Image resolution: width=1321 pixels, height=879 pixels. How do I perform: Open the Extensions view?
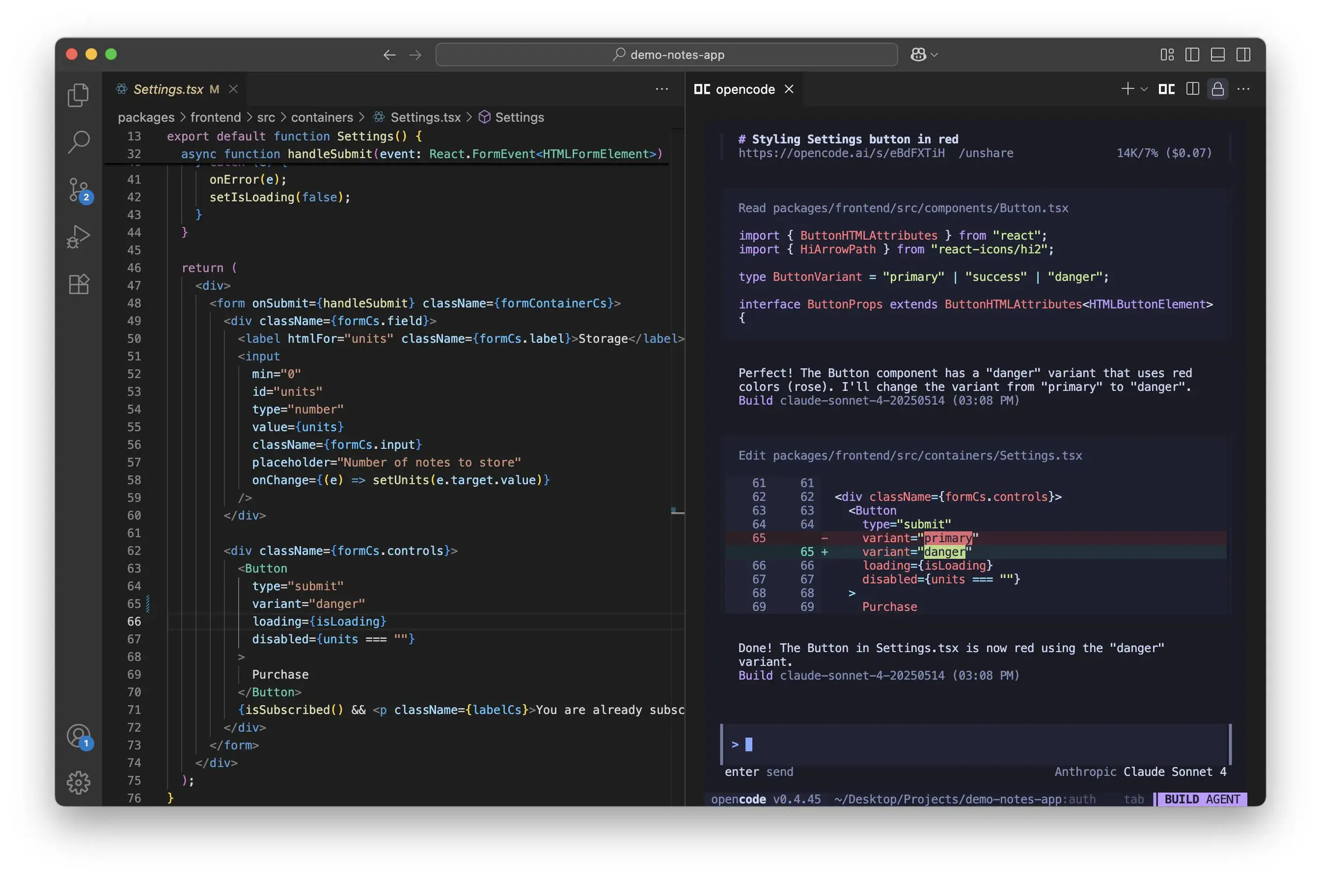(78, 284)
